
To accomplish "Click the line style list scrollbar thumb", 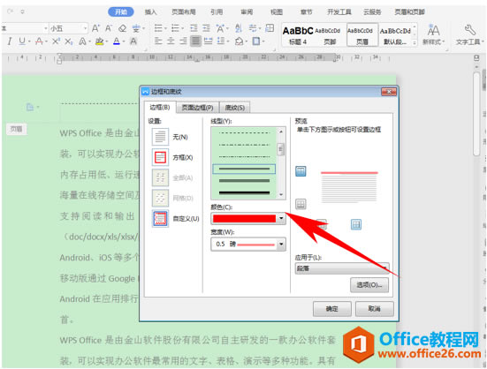I will click(281, 149).
